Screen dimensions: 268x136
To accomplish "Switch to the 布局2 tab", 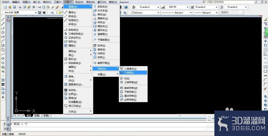I will pos(46,116).
